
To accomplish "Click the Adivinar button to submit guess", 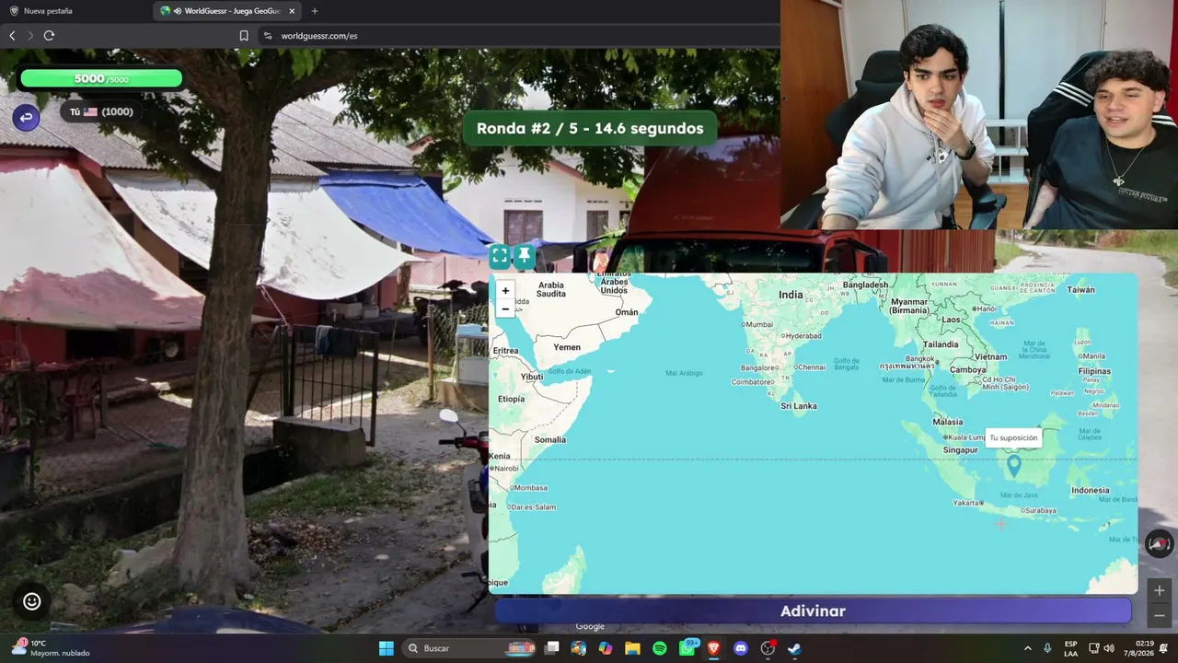I will tap(813, 611).
